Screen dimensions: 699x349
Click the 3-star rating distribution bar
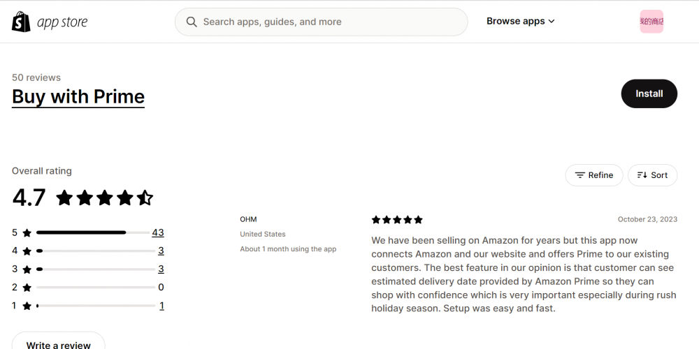pos(96,269)
